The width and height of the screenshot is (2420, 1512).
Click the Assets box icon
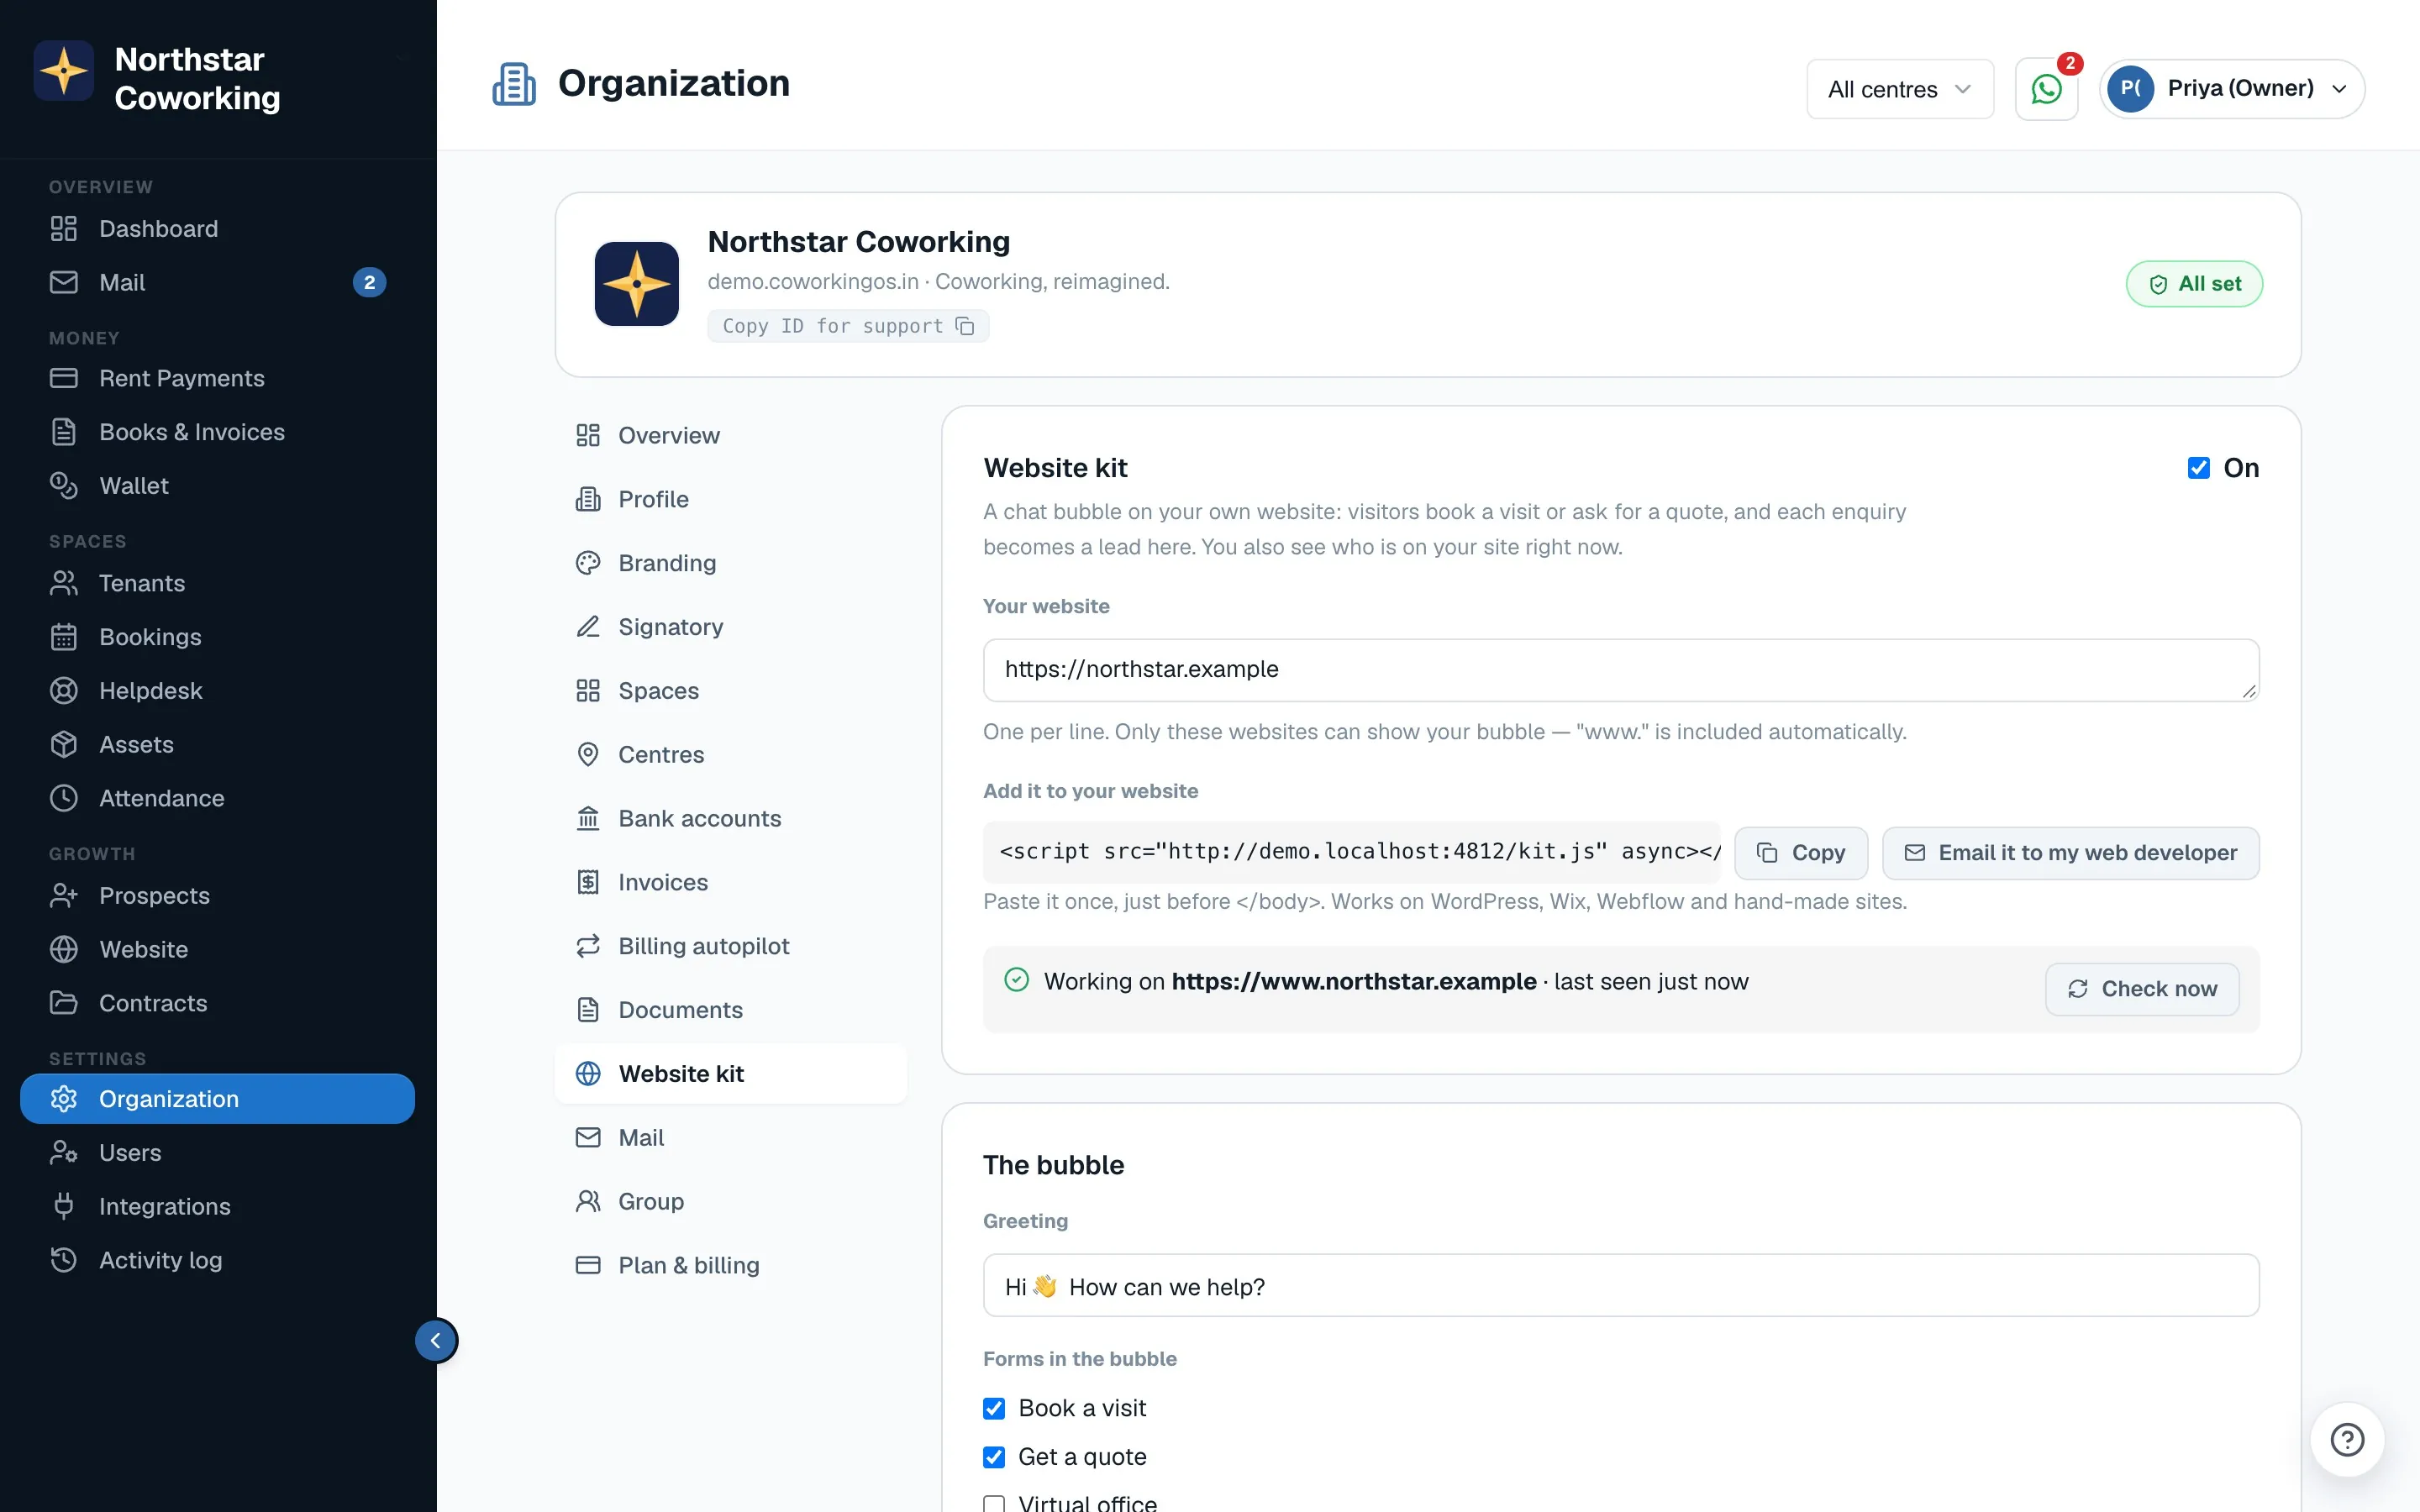[64, 745]
